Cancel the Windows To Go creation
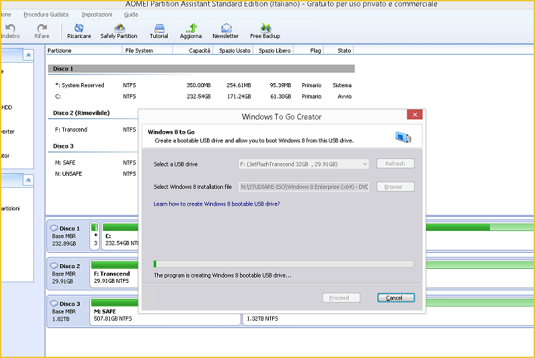Viewport: 535px width, 358px height. [x=396, y=298]
